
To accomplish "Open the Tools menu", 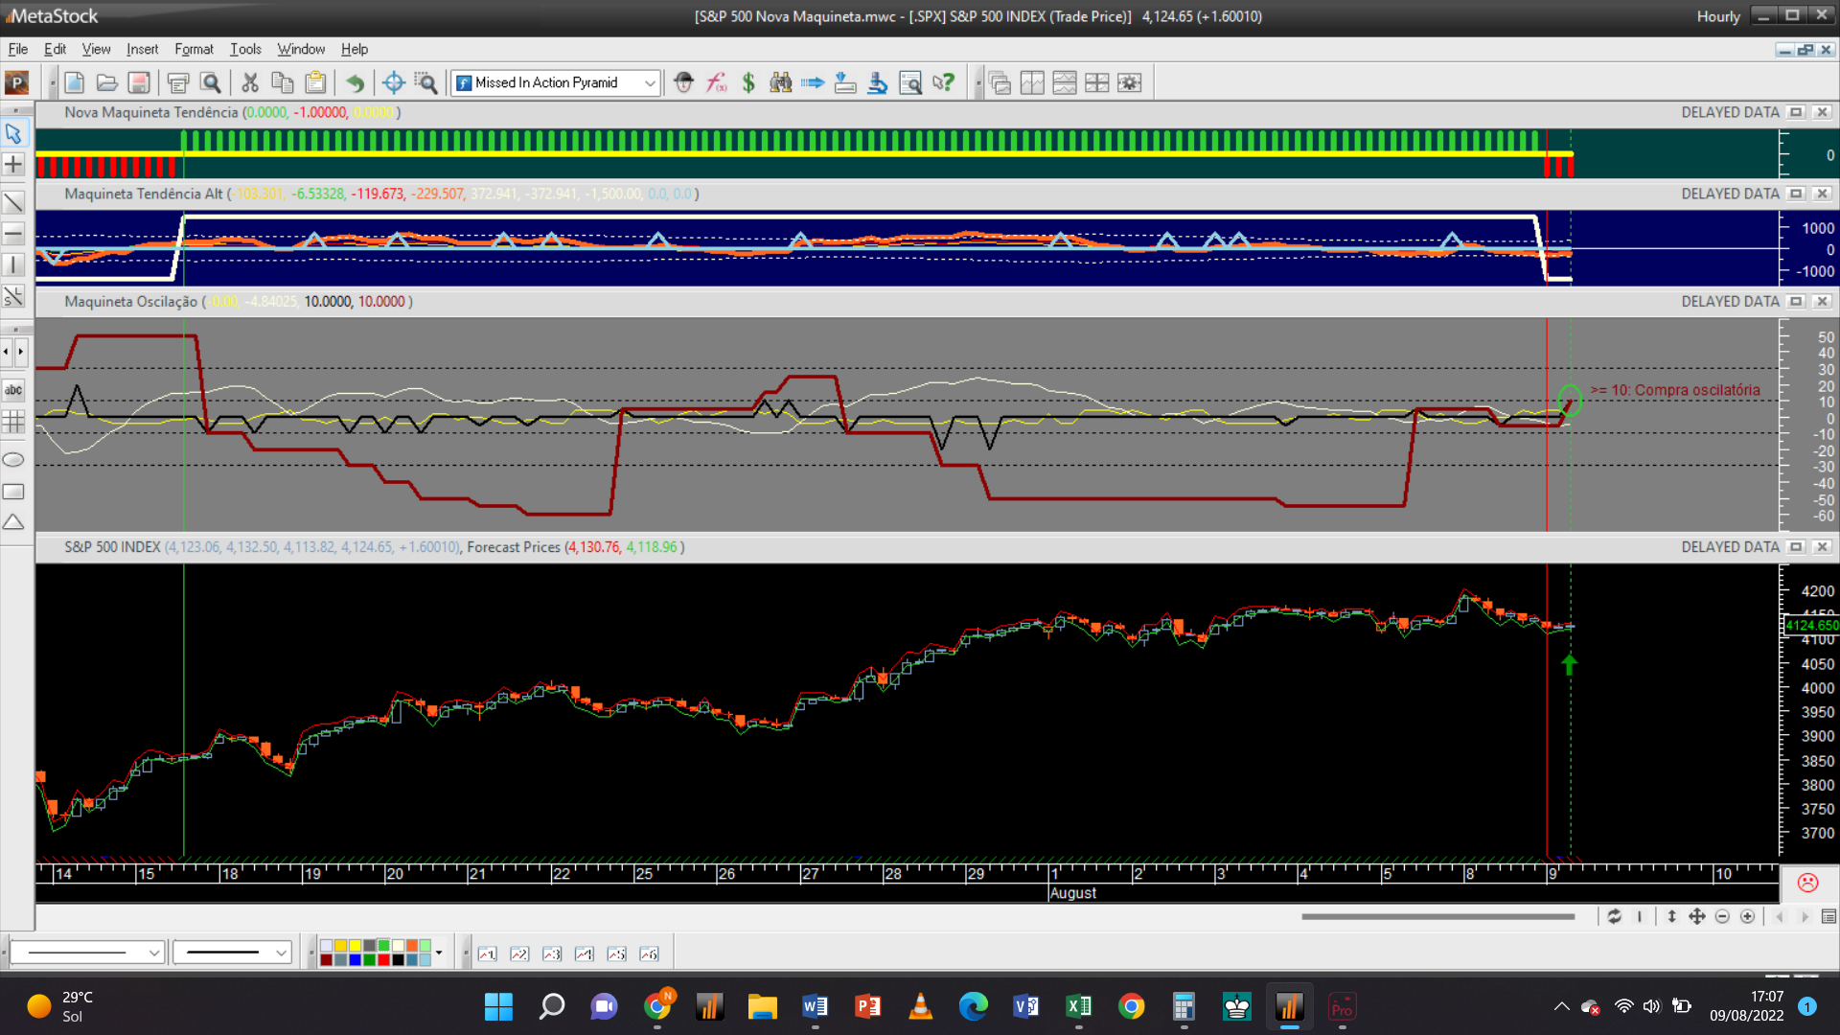I will [x=245, y=49].
